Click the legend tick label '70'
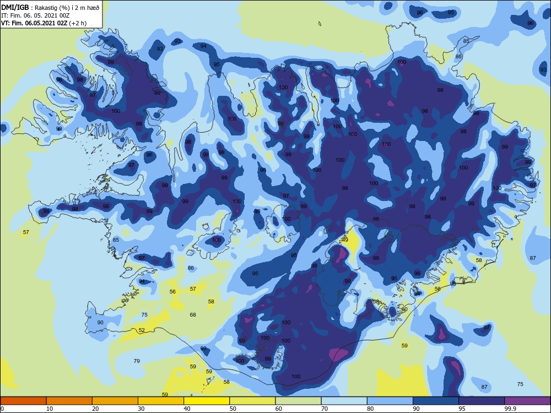The height and width of the screenshot is (413, 551). [325, 409]
